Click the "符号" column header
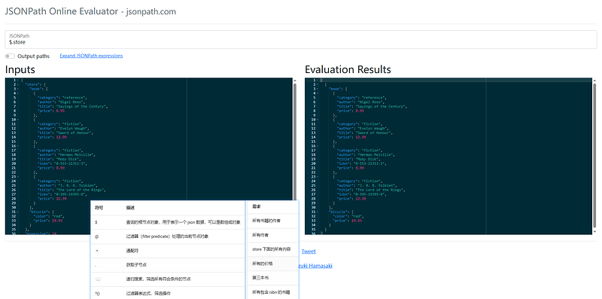The image size is (602, 299). click(99, 208)
